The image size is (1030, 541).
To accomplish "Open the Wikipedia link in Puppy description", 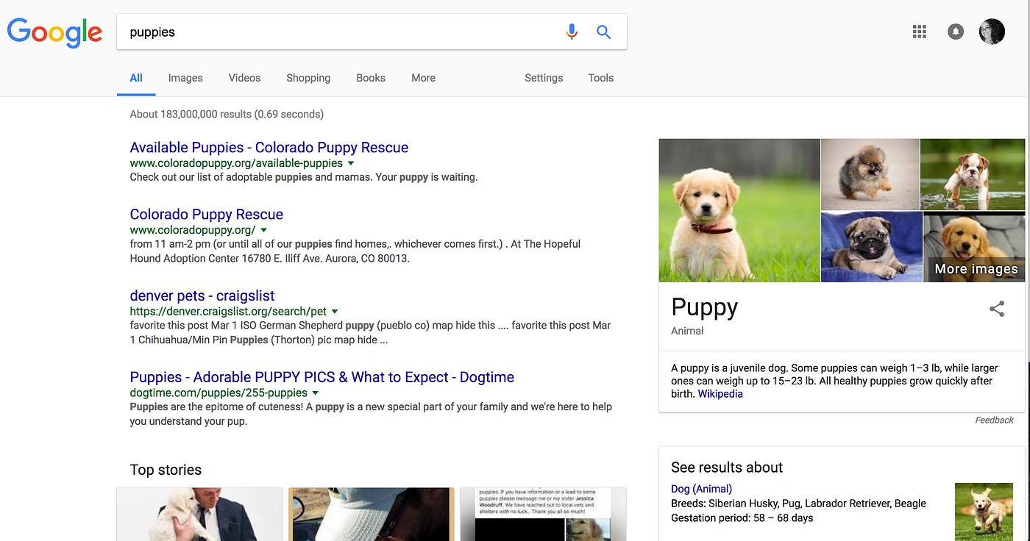I will [x=720, y=394].
